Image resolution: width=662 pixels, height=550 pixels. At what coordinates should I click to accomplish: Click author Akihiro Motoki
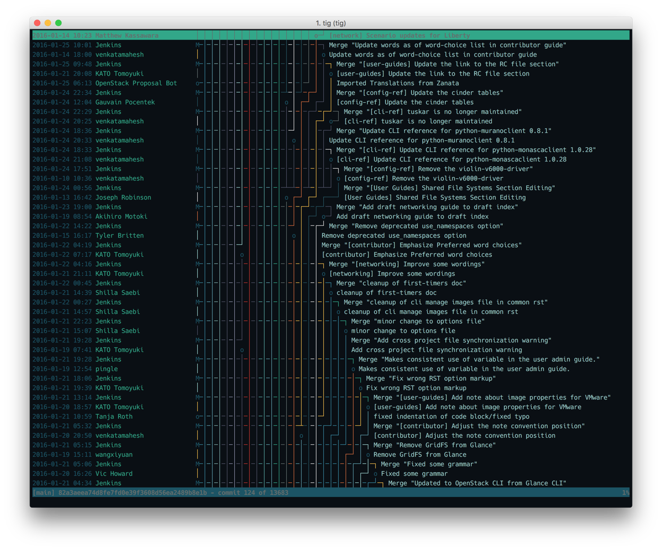tap(121, 217)
